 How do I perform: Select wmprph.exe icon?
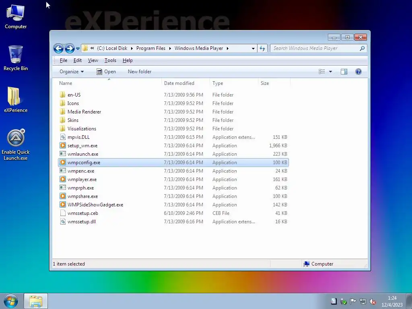[x=62, y=187]
